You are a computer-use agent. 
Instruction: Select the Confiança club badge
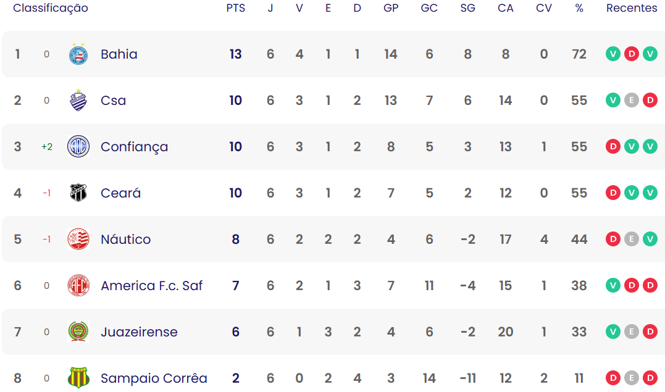(78, 147)
